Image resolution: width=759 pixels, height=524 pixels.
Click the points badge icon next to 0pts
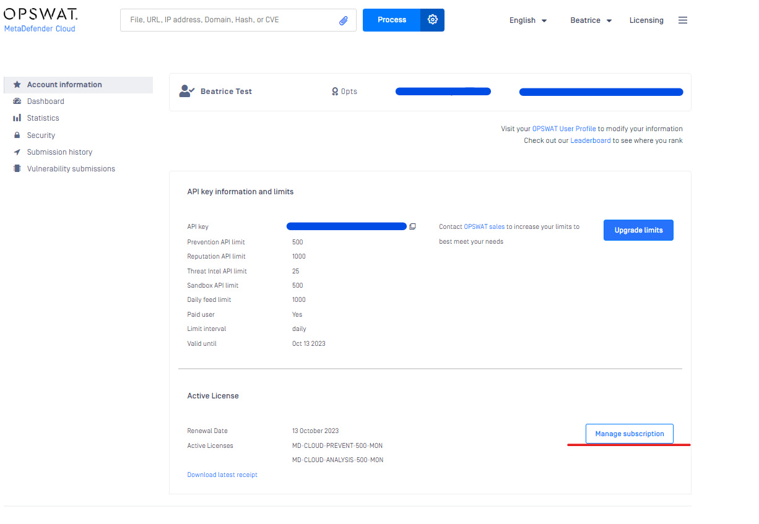[x=335, y=92]
